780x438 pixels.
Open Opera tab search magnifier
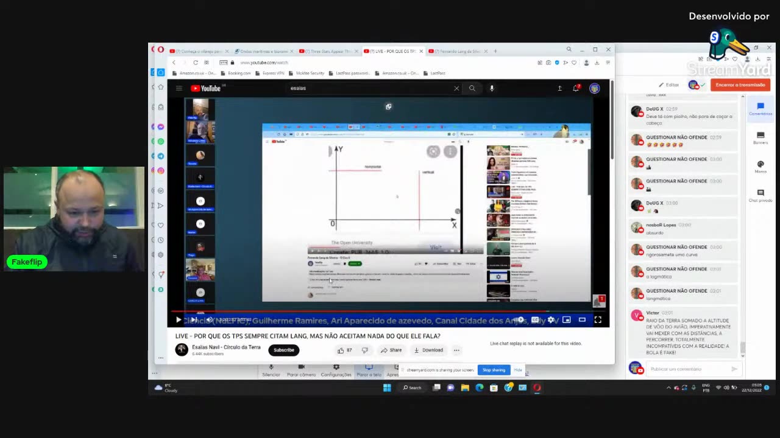coord(569,49)
